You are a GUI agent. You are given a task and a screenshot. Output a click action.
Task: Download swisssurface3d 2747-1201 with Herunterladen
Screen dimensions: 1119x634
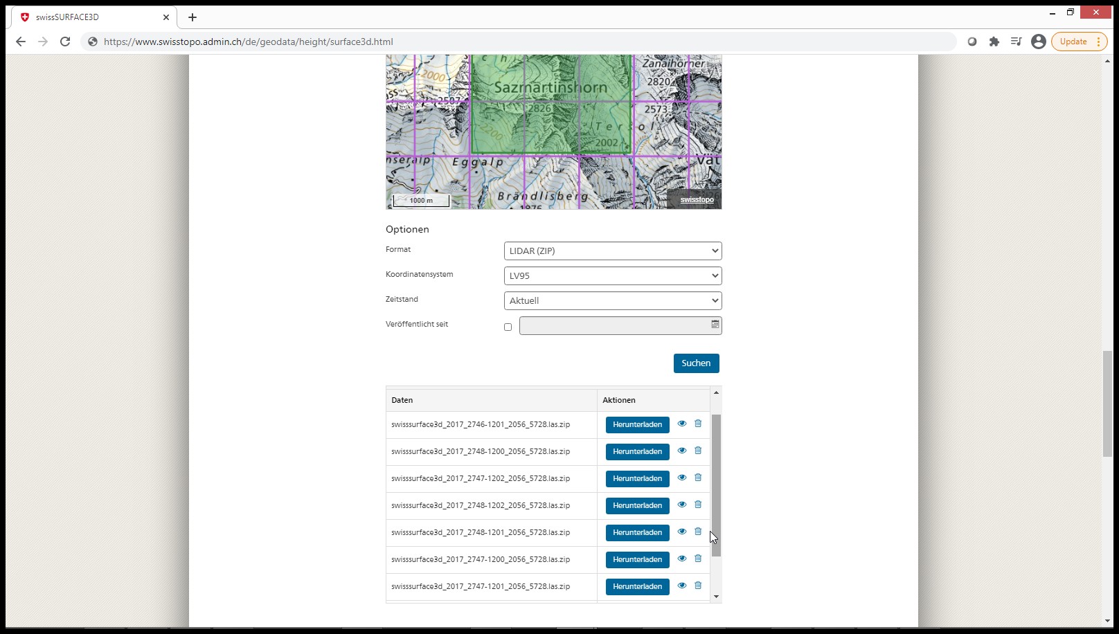point(637,587)
